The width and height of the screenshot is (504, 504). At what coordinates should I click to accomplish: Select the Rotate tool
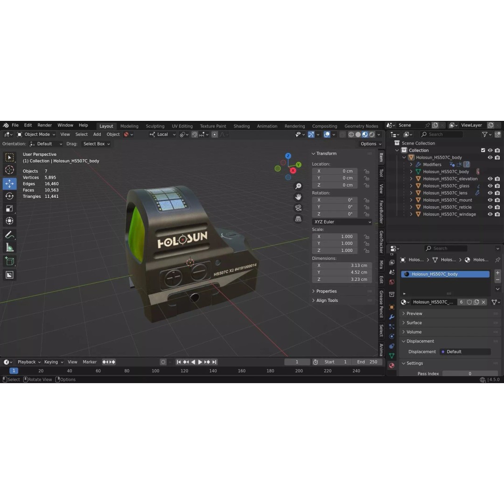(x=9, y=196)
